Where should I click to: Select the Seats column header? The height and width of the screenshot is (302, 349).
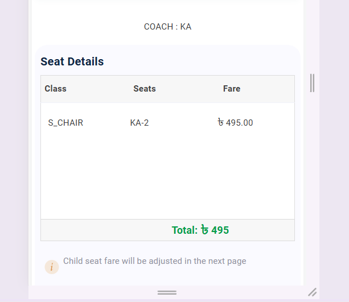coord(145,89)
